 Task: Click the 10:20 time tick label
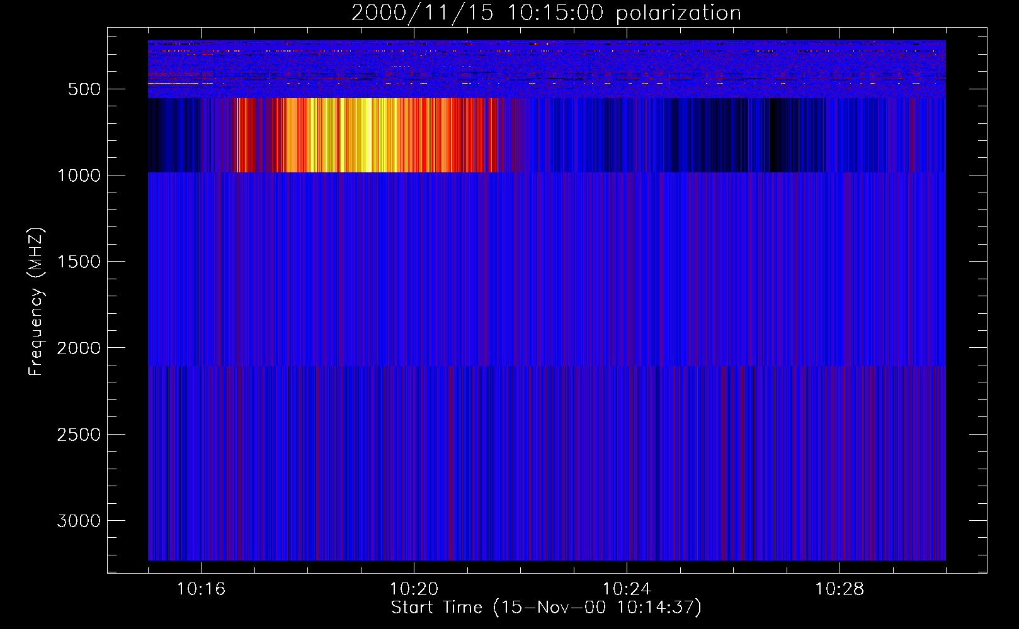pos(414,589)
